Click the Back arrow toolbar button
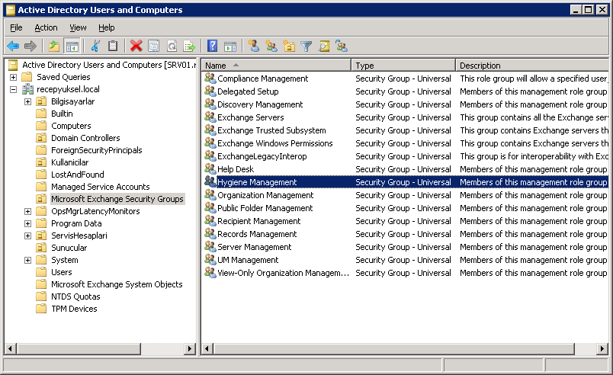The width and height of the screenshot is (613, 375). pos(13,46)
